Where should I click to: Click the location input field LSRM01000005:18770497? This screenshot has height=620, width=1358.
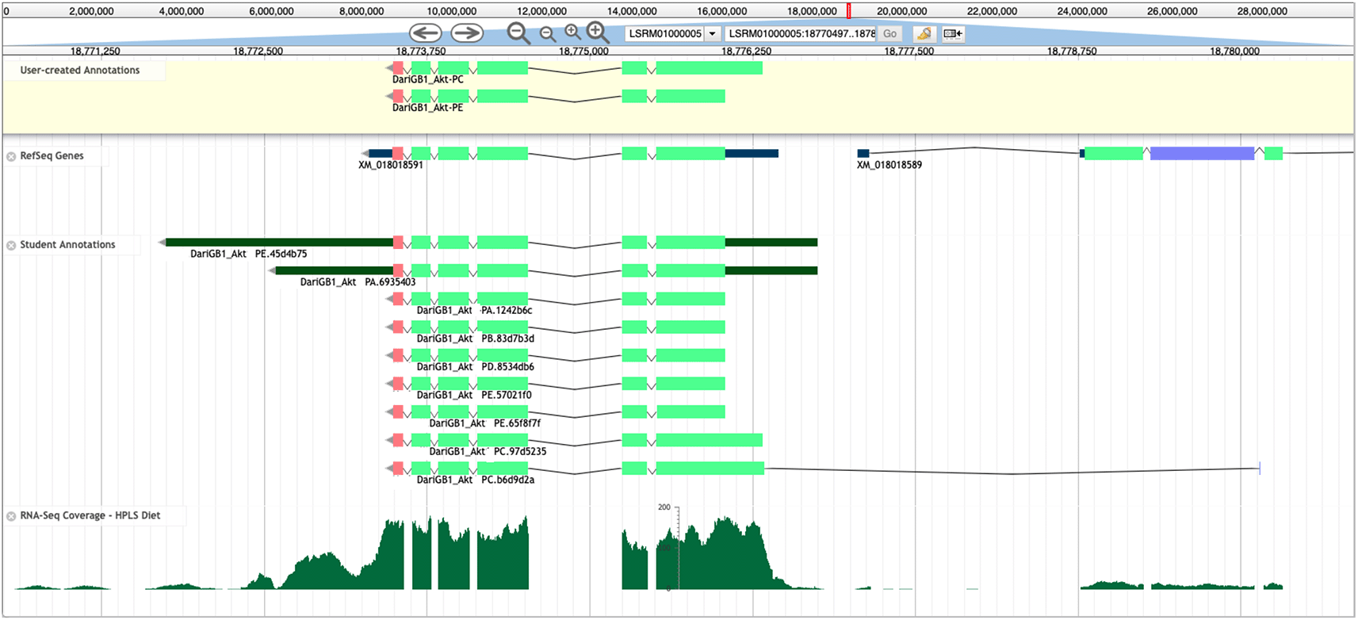point(800,33)
